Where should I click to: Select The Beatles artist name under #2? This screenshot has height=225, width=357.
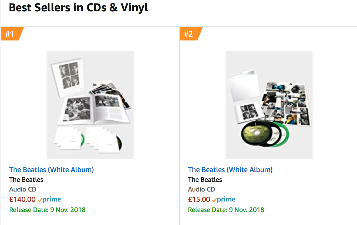[205, 180]
